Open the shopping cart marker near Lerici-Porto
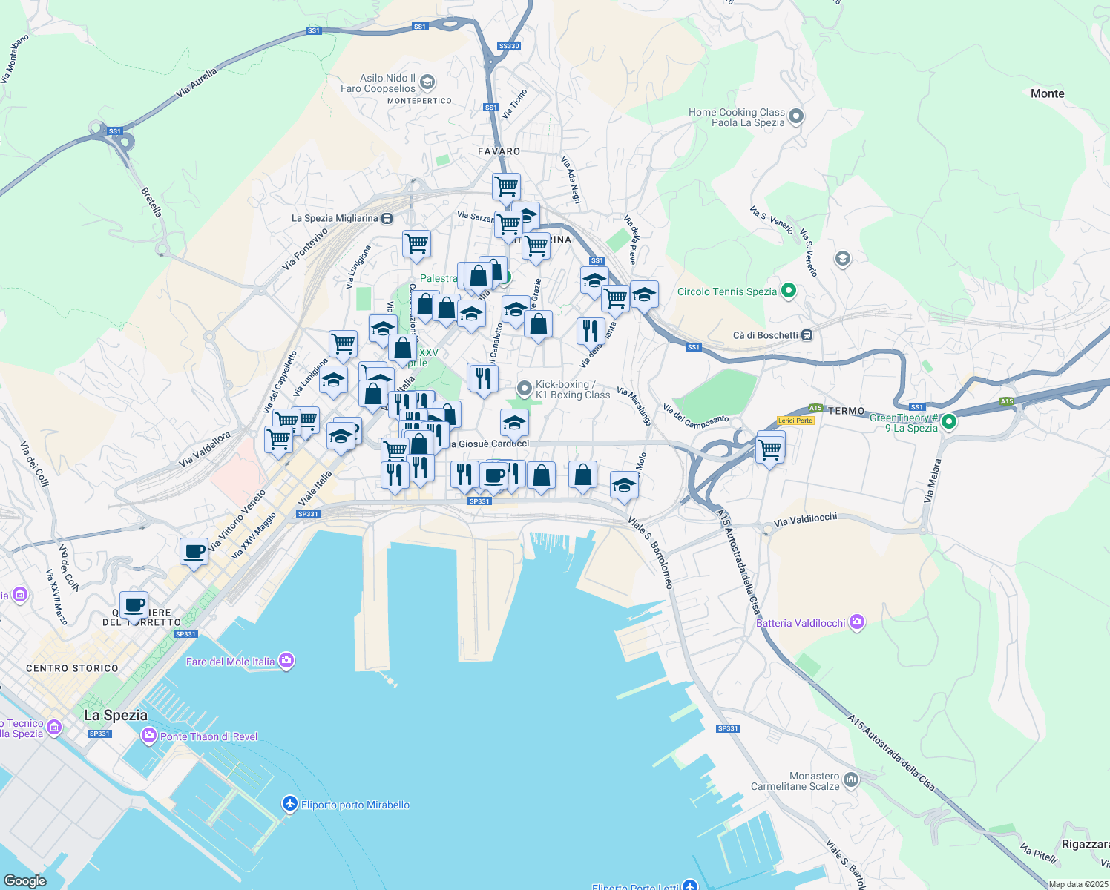The image size is (1110, 890). [769, 450]
